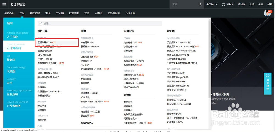275x132 pixels.
Task: Open the 最新活动 menu
Action: click(x=9, y=13)
